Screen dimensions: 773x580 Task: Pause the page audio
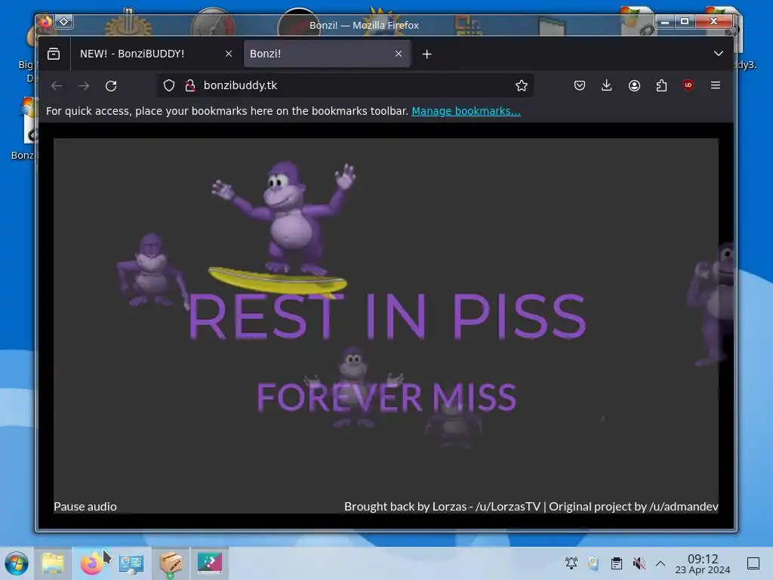85,507
